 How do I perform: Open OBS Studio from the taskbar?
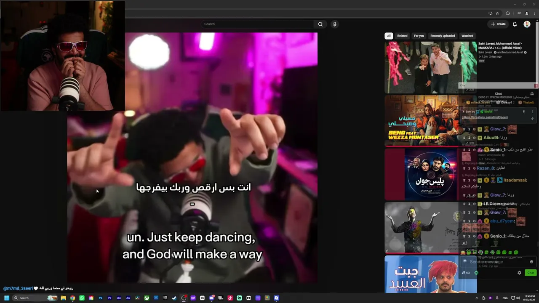[184, 298]
